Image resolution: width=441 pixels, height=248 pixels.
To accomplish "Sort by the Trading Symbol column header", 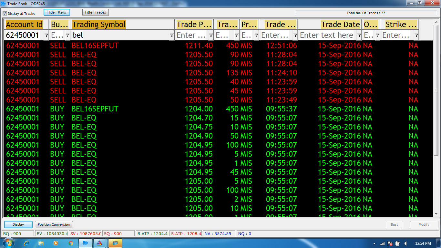I will 99,25.
